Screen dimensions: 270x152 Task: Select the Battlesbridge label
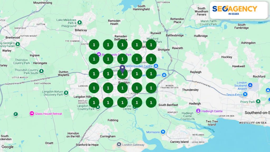click(175, 35)
